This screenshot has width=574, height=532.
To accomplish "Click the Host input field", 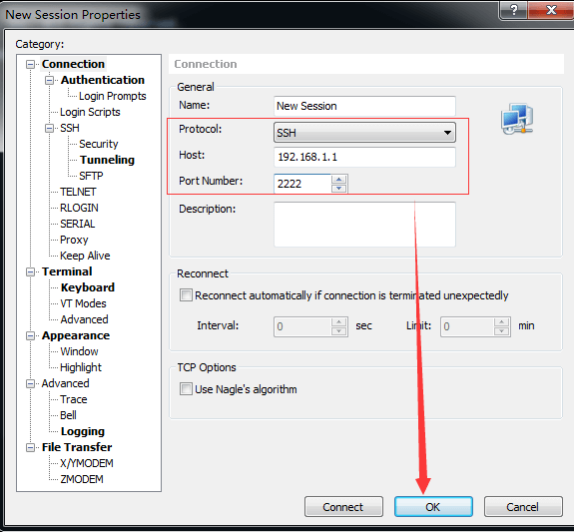I will tap(364, 157).
